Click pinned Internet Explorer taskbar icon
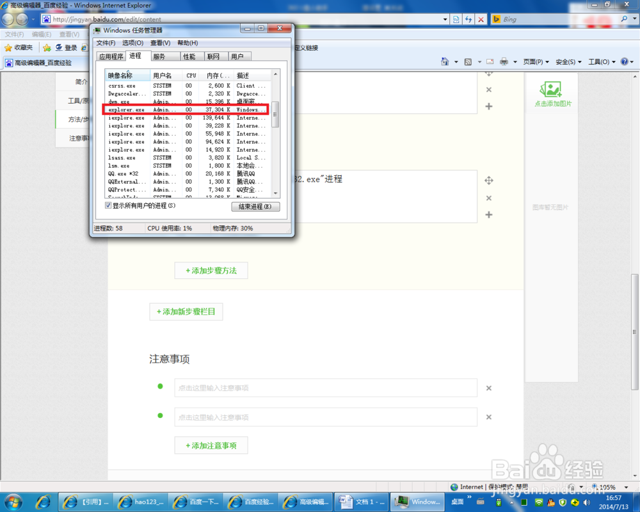 [43, 502]
